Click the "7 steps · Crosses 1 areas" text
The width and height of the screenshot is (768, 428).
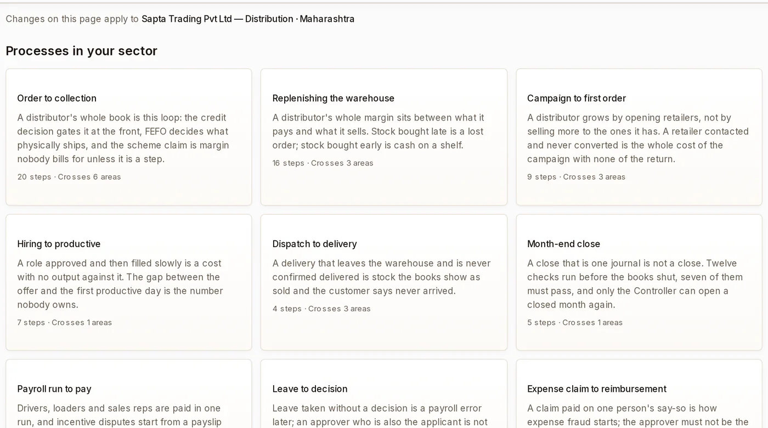click(x=64, y=323)
